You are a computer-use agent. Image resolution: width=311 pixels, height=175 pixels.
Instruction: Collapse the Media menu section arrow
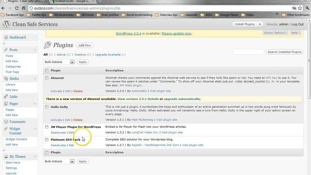click(x=35, y=79)
